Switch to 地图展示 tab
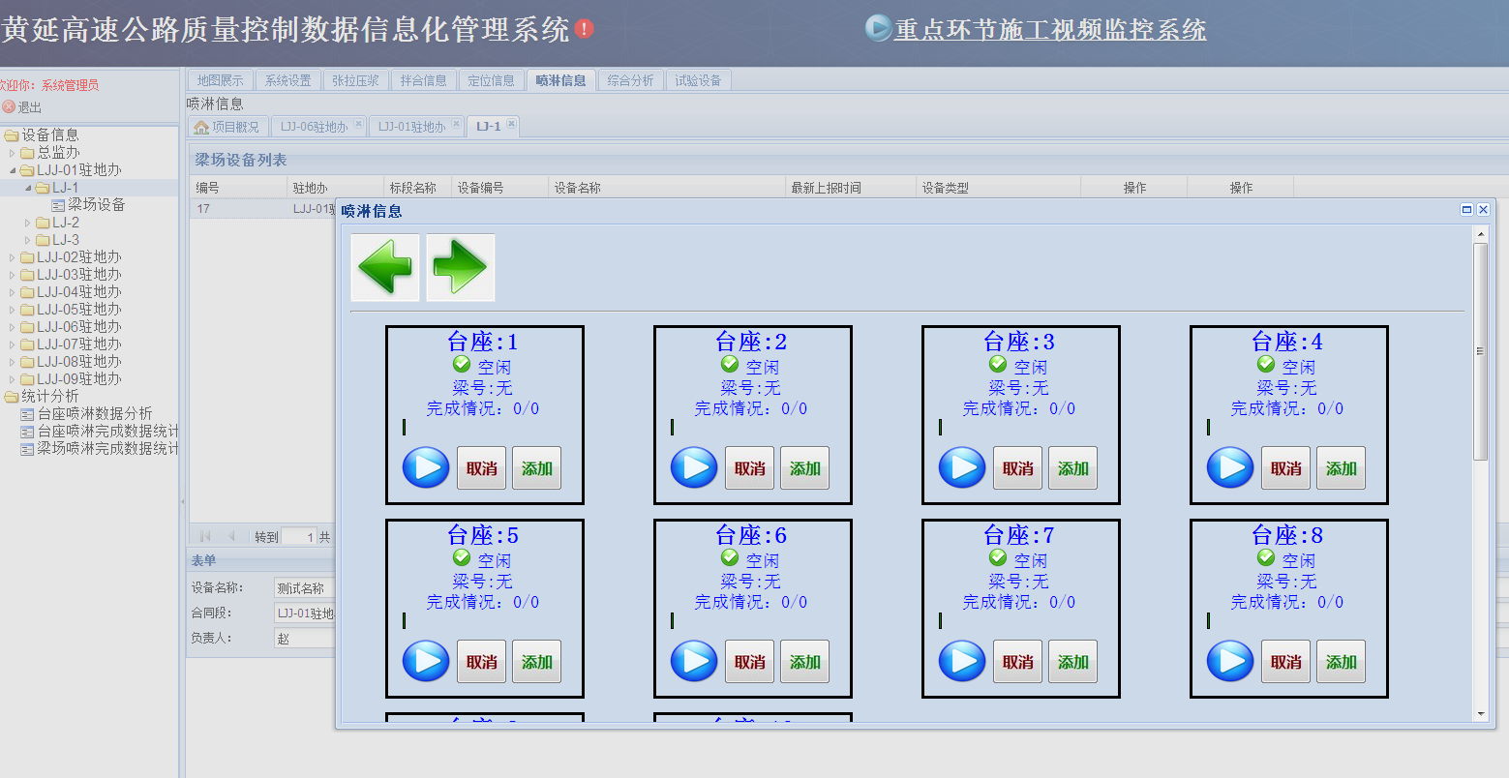1509x778 pixels. point(221,80)
